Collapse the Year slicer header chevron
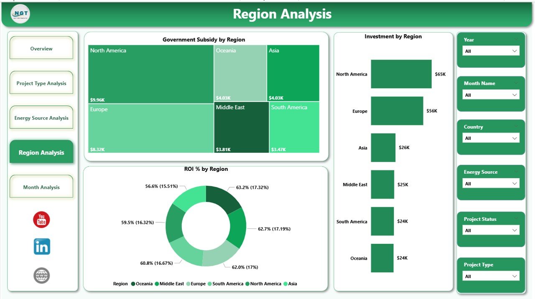This screenshot has width=535, height=299. (x=517, y=40)
